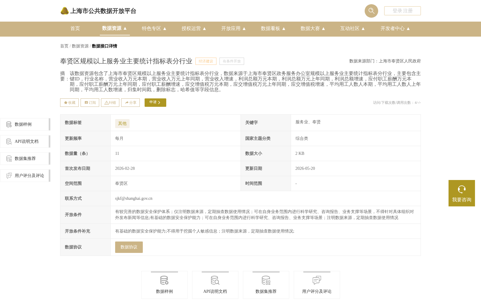The height and width of the screenshot is (300, 481).
Task: Click the 其他 data tag
Action: click(x=122, y=124)
